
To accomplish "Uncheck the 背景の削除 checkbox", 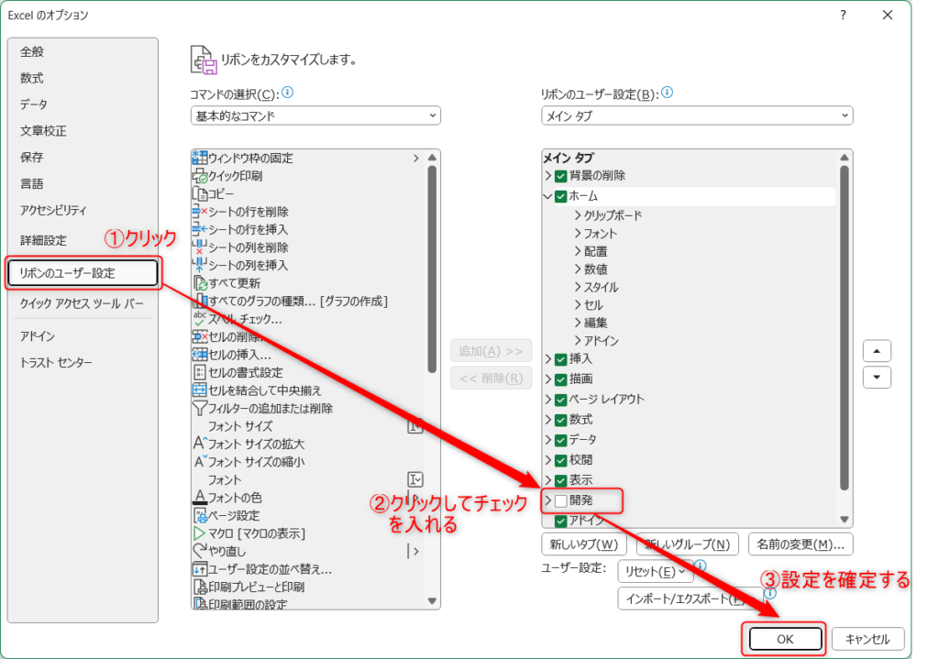I will 561,176.
